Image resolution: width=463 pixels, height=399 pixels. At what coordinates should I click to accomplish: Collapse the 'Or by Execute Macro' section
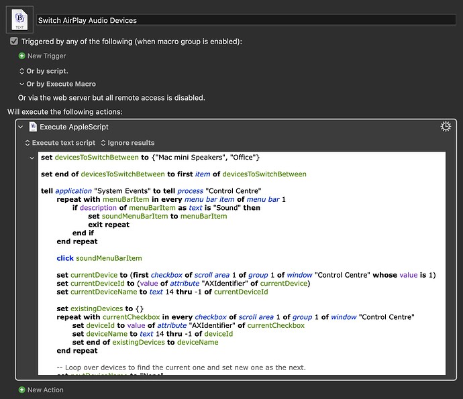pos(21,84)
